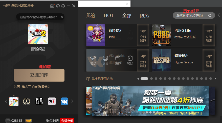Select PUBG Lite icon in bottom strip

point(39,101)
